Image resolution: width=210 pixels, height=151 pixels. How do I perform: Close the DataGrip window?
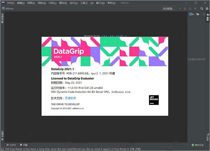[205, 3]
